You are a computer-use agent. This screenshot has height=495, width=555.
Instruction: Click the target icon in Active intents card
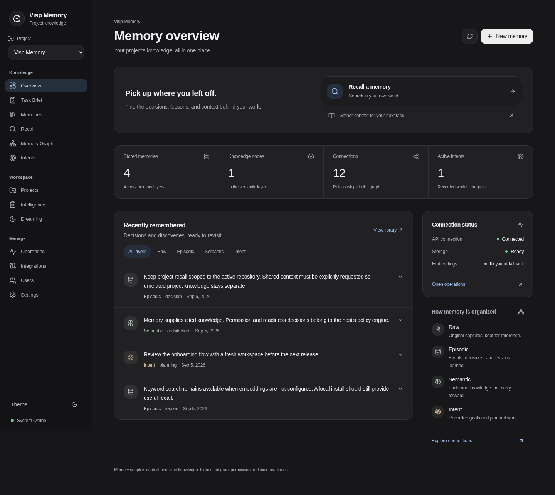(521, 156)
